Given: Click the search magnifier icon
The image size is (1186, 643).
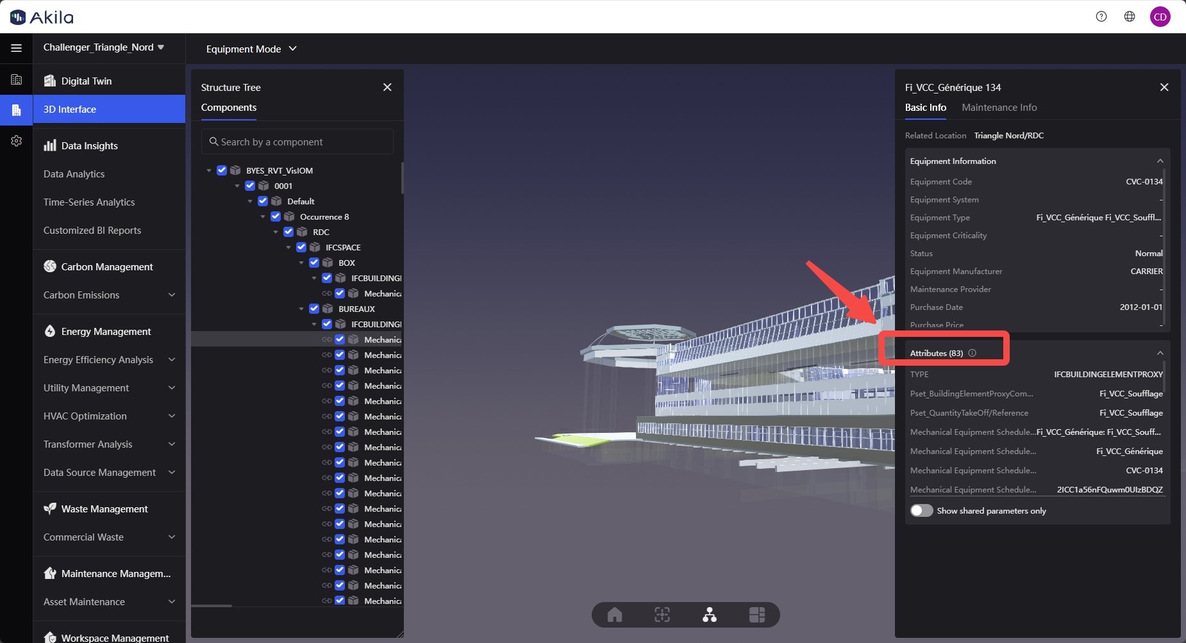Looking at the screenshot, I should pos(214,142).
